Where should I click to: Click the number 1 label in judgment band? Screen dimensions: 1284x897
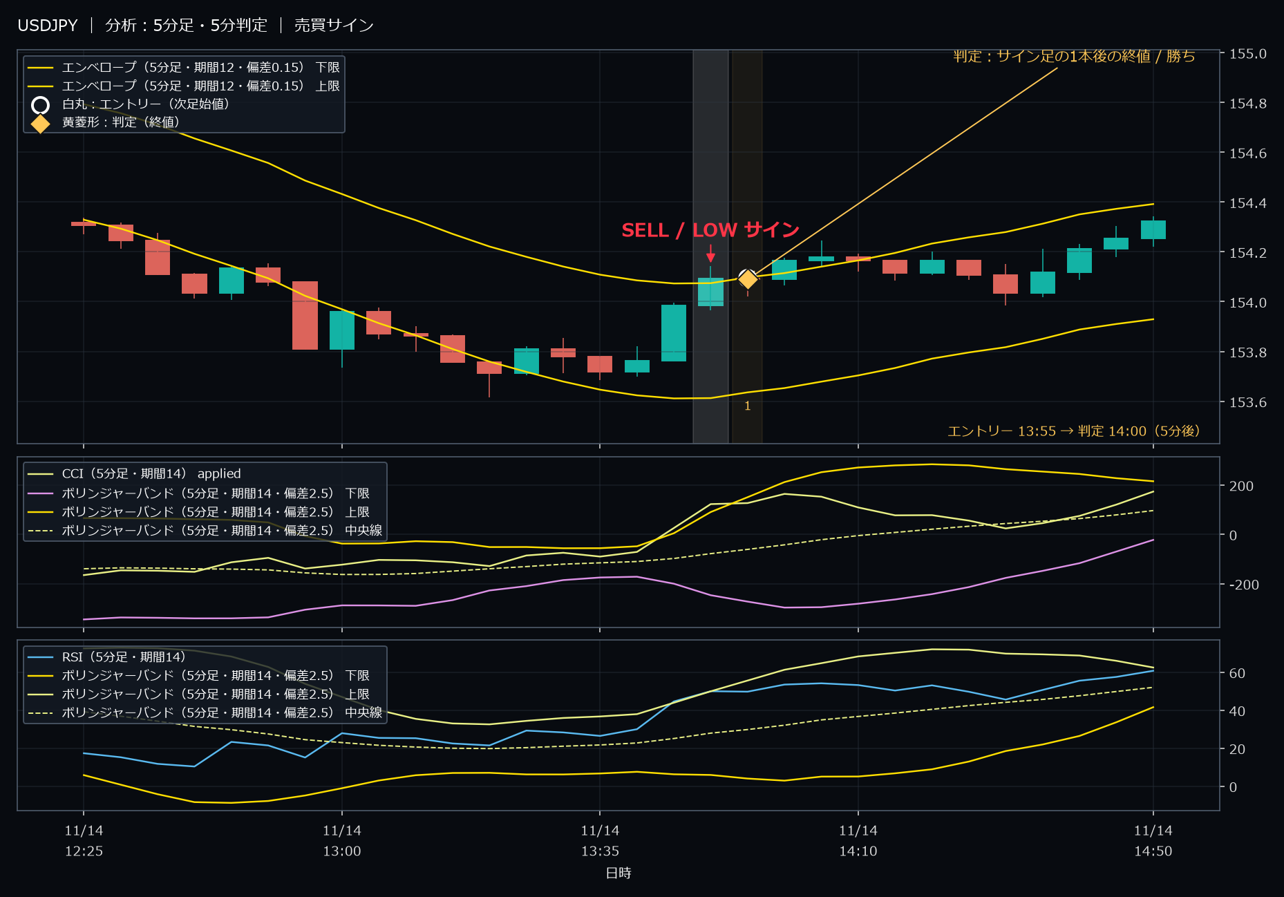click(747, 406)
